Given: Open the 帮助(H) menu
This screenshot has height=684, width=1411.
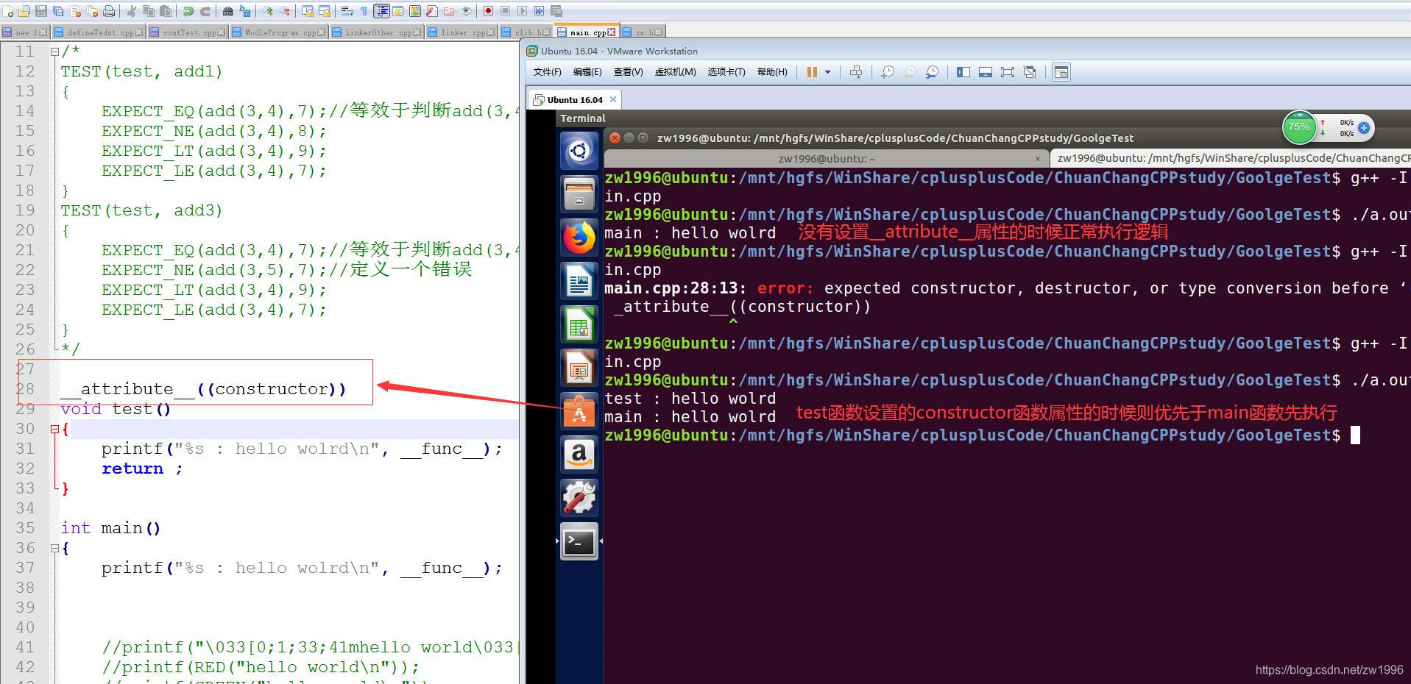Looking at the screenshot, I should pyautogui.click(x=772, y=72).
